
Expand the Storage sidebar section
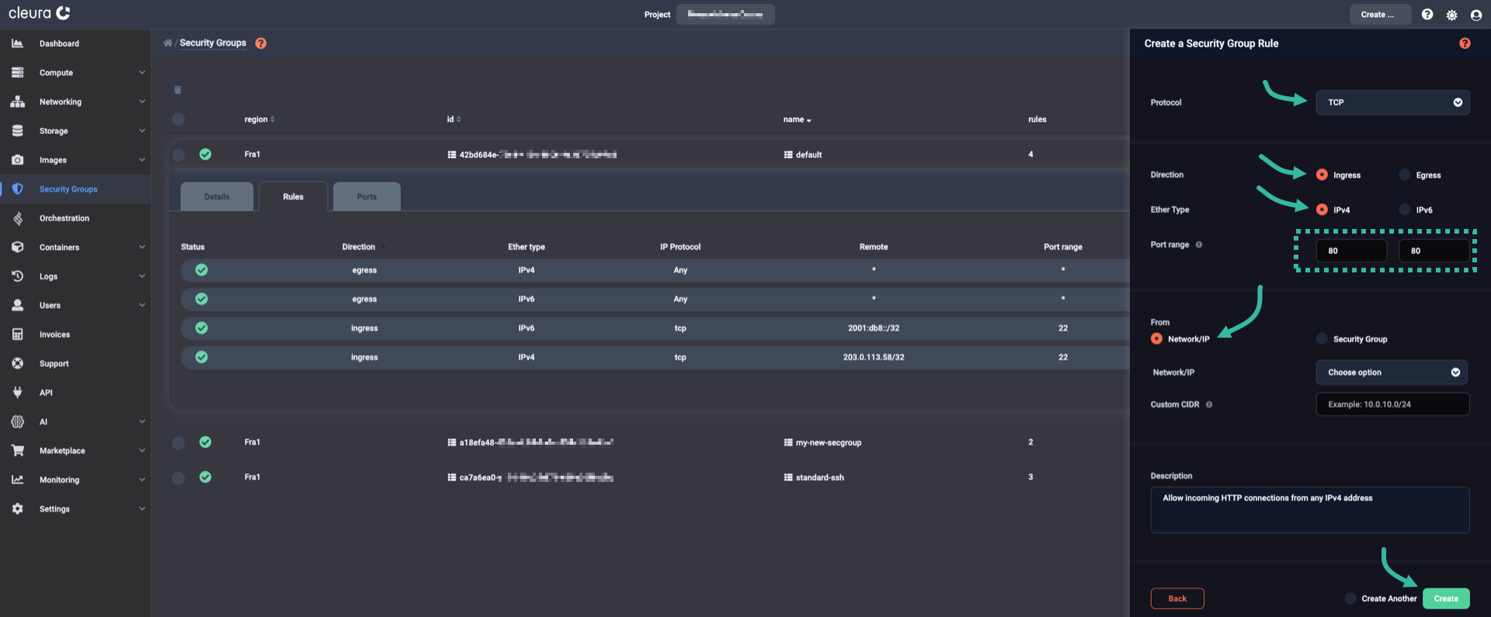[142, 130]
